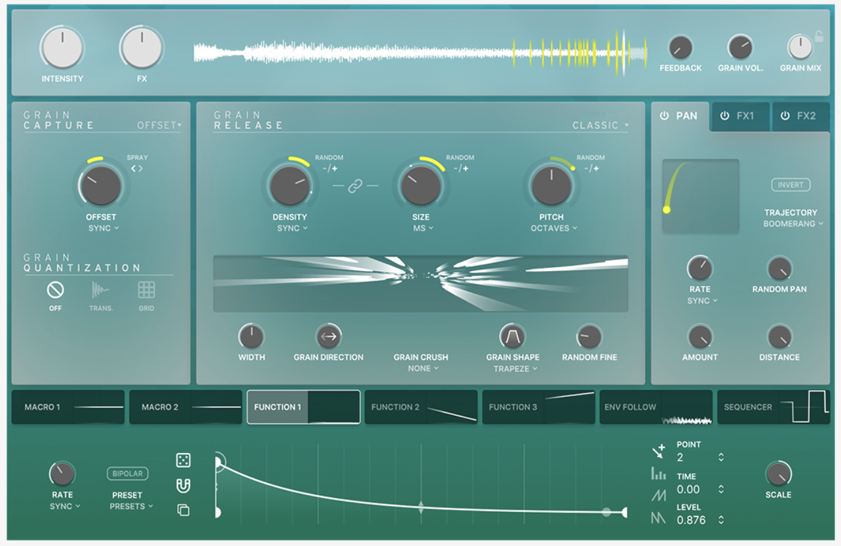Open the Trapeze grain shape dropdown
The height and width of the screenshot is (546, 841).
click(515, 369)
